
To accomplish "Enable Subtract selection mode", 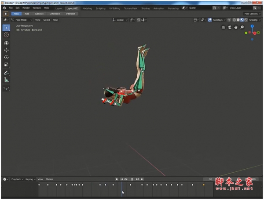I will point(39,14).
